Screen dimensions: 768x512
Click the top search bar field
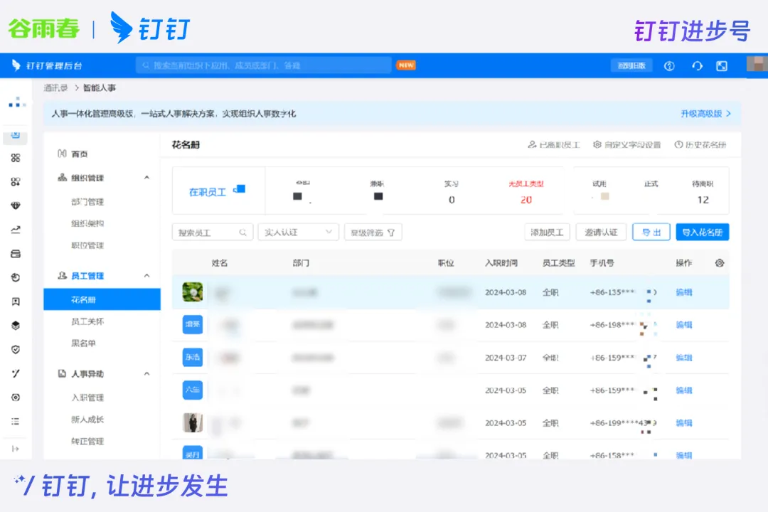click(264, 65)
